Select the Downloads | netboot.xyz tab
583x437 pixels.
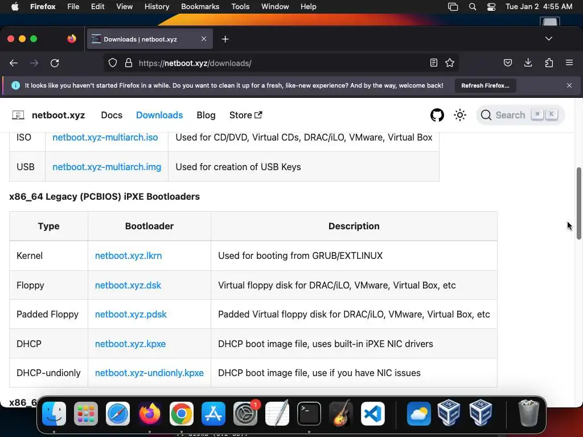click(x=150, y=39)
